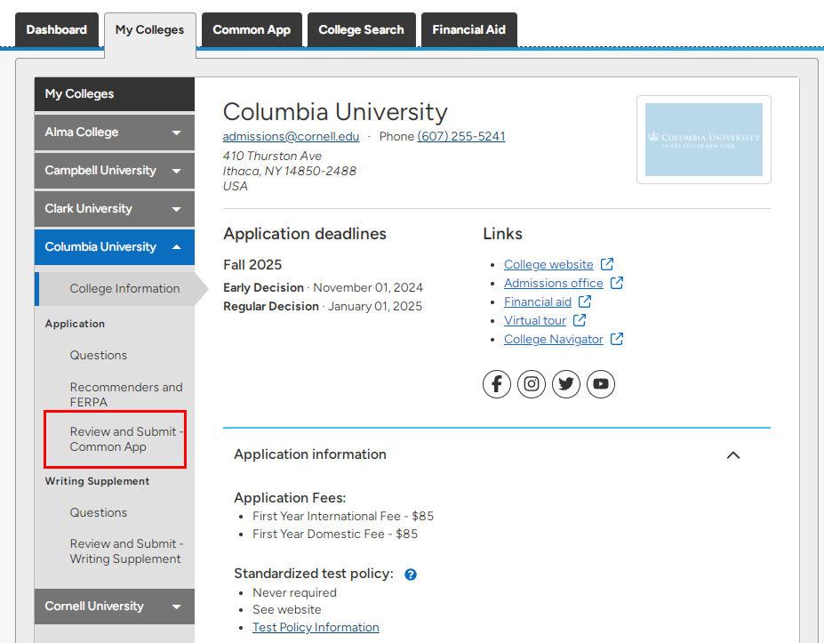
Task: Click external link icon beside College website
Action: coord(607,264)
